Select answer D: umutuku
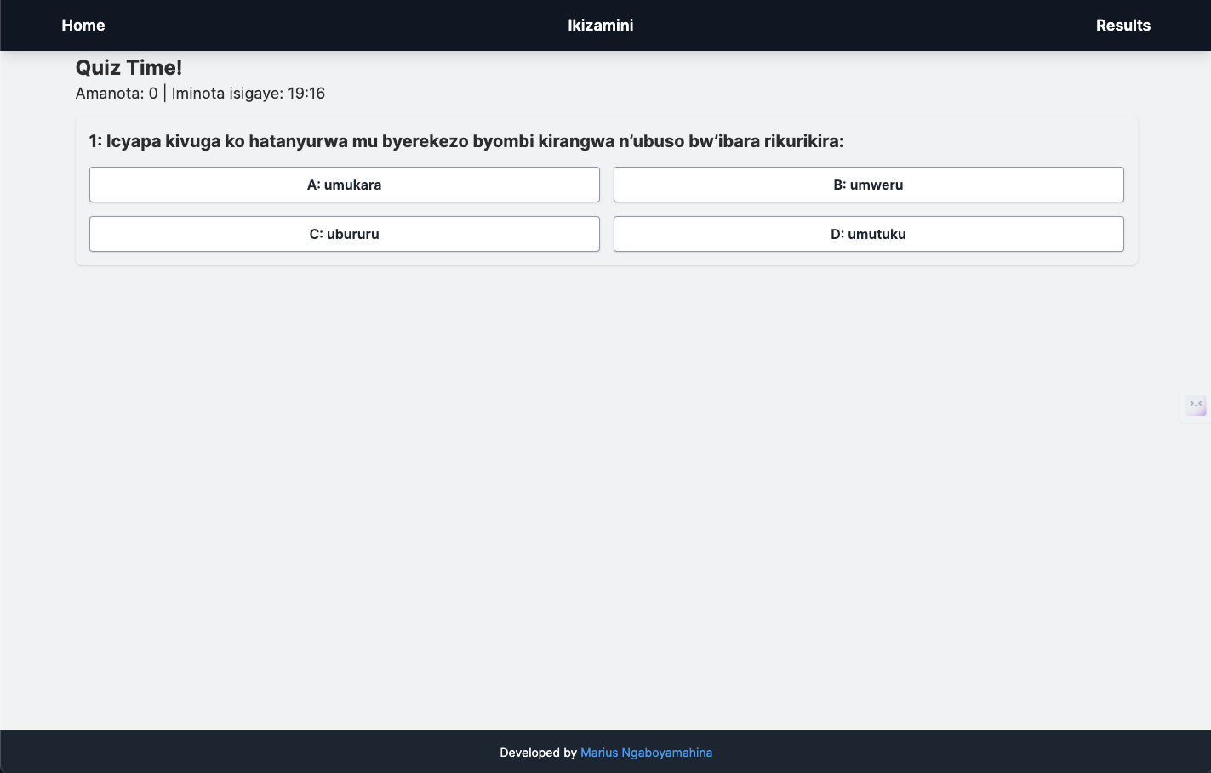This screenshot has width=1211, height=773. click(x=868, y=234)
